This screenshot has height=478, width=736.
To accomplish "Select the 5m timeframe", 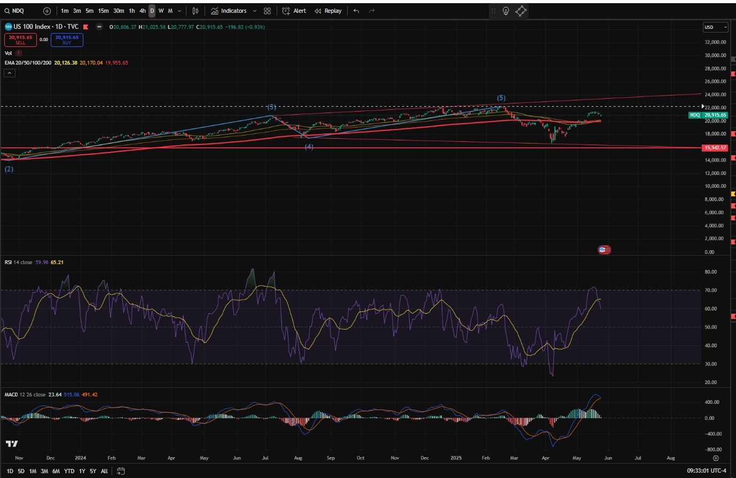I will point(89,11).
